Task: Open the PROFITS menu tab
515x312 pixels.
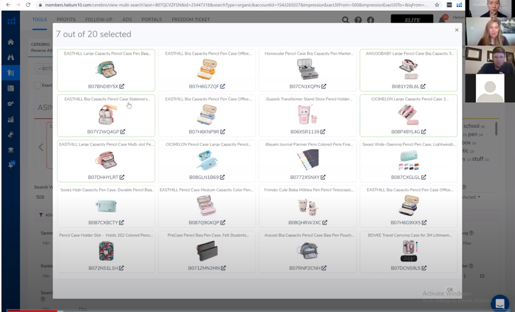Action: pyautogui.click(x=66, y=20)
